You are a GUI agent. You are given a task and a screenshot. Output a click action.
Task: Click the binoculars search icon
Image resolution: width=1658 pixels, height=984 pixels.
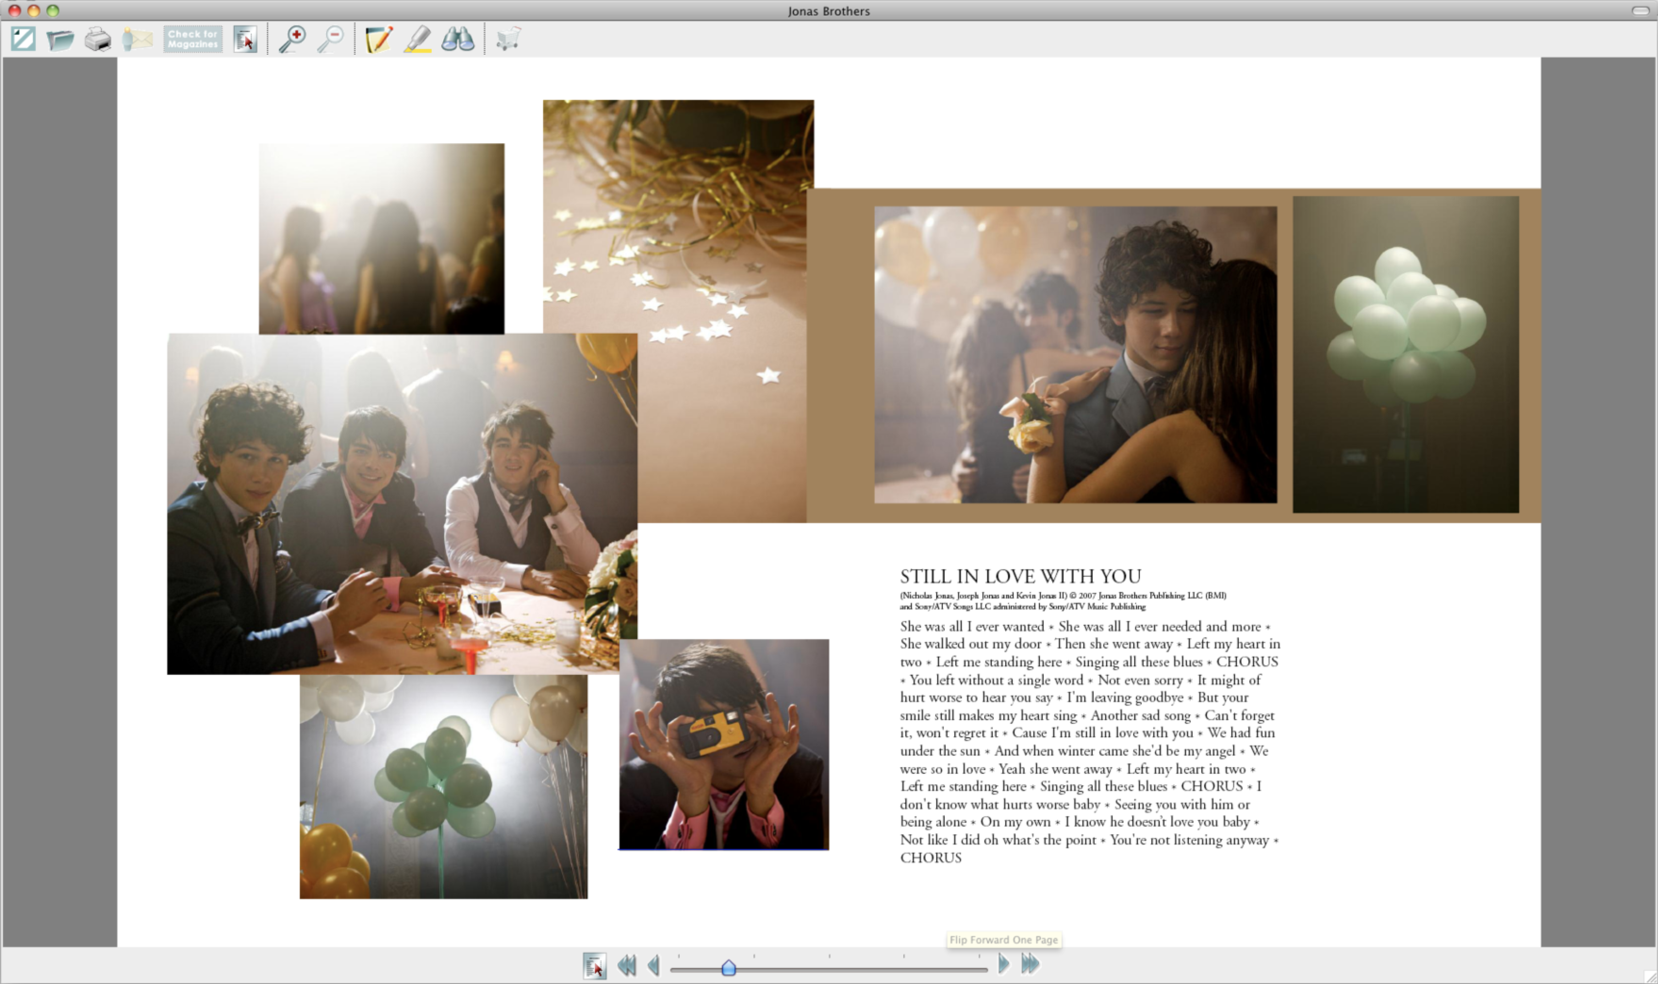point(458,39)
